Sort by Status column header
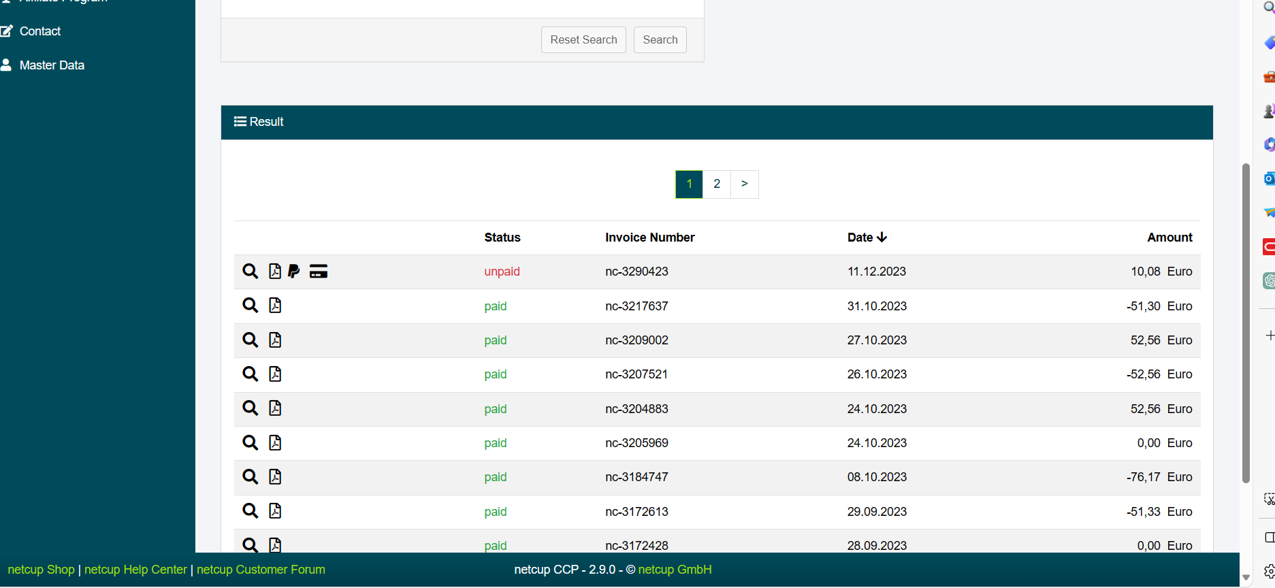Viewport: 1275px width, 588px height. pos(502,238)
